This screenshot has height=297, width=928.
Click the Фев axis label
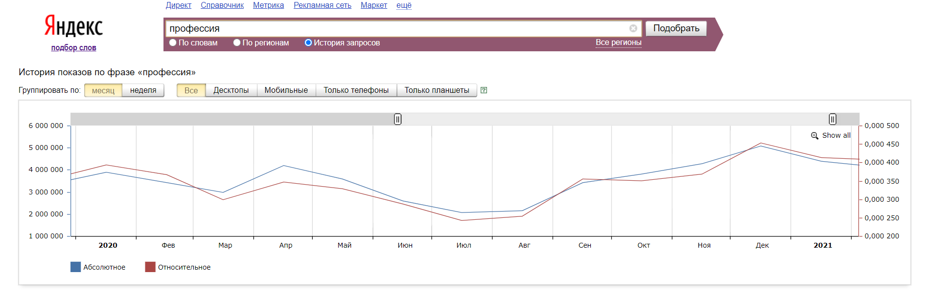(x=168, y=245)
